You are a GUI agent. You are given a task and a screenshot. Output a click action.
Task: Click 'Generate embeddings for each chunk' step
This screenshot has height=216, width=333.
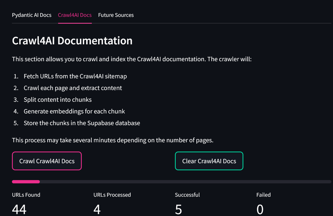click(x=74, y=111)
